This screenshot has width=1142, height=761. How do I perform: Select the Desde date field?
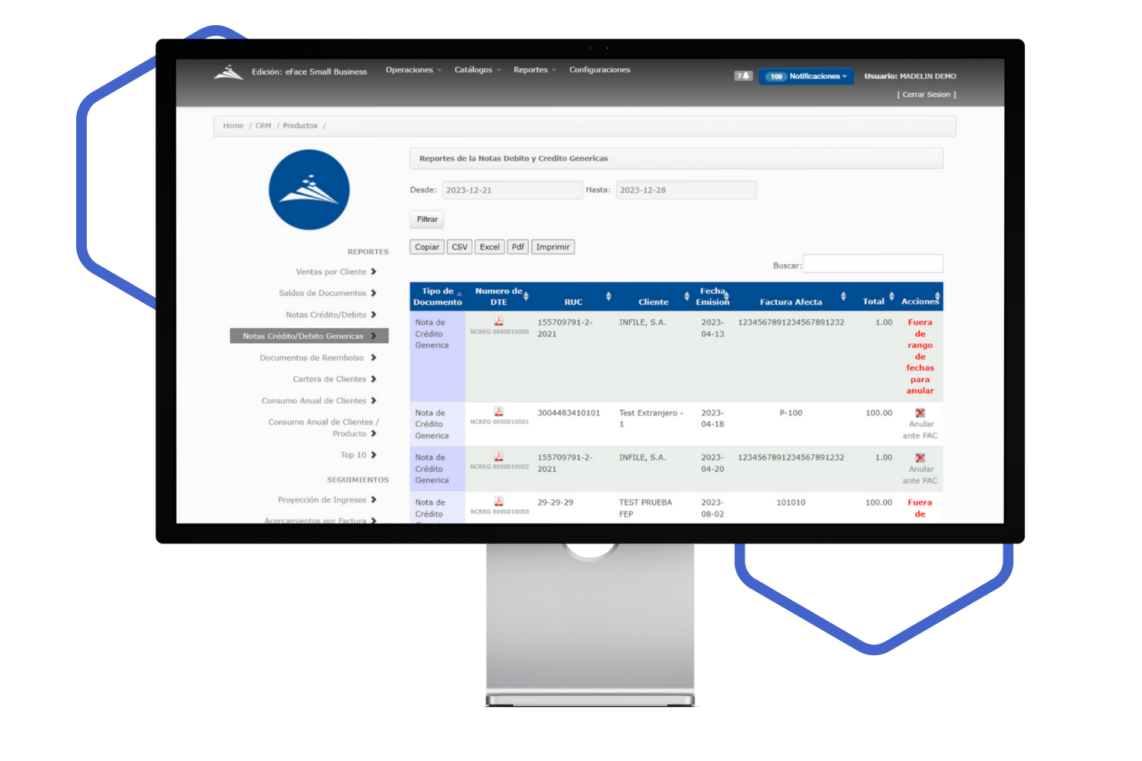[x=512, y=190]
